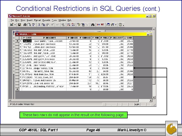Viewport: 182px width, 136px height.
Task: Open the Tools menu
Action: 54,20
